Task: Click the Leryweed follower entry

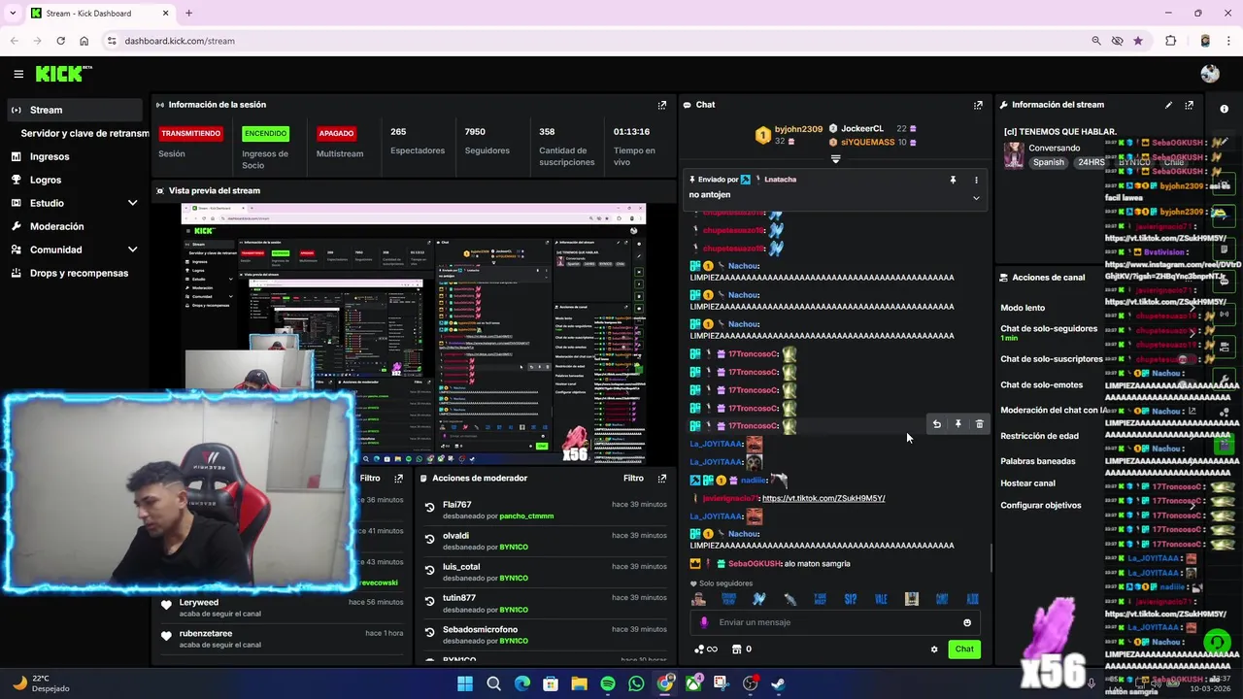Action: pos(282,608)
